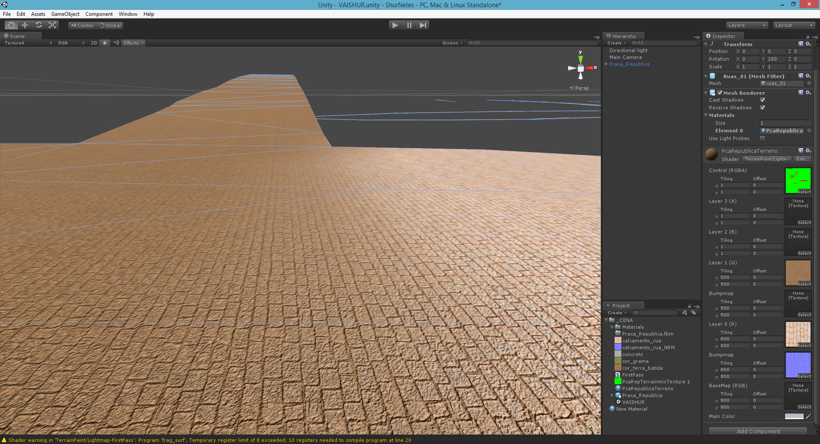
Task: Expand Praca_Republica in the Hierarchy
Action: (606, 64)
